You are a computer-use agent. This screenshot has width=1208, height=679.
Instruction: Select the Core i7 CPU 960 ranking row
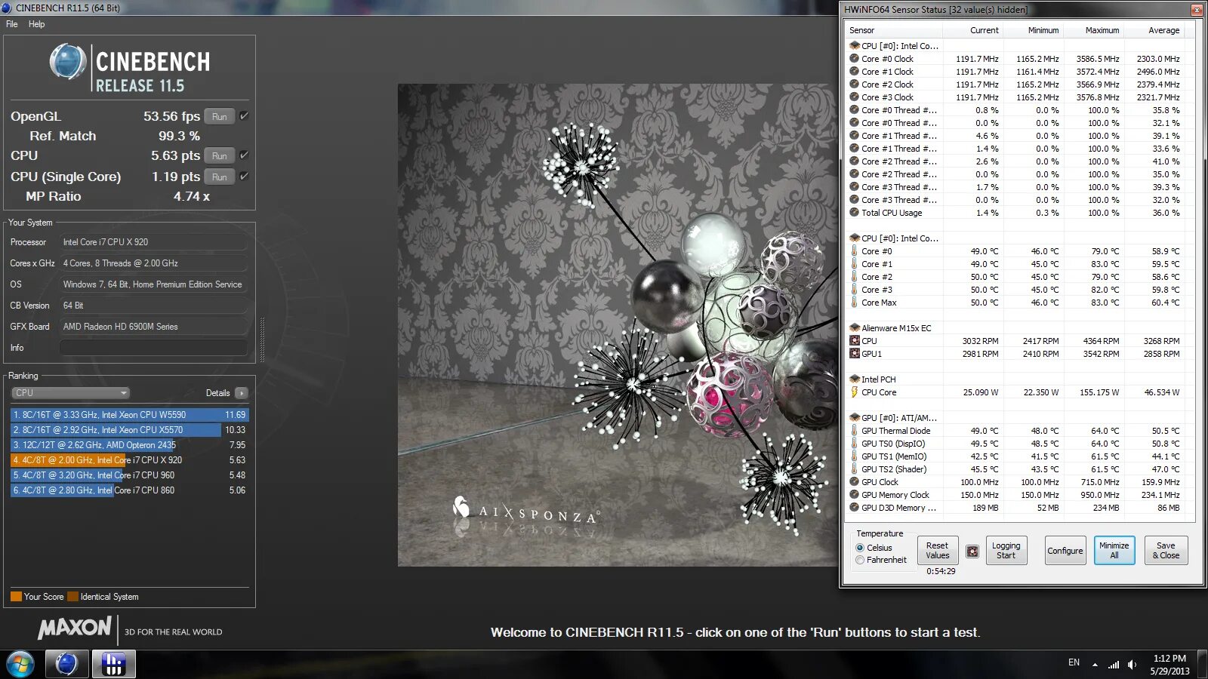pyautogui.click(x=128, y=475)
